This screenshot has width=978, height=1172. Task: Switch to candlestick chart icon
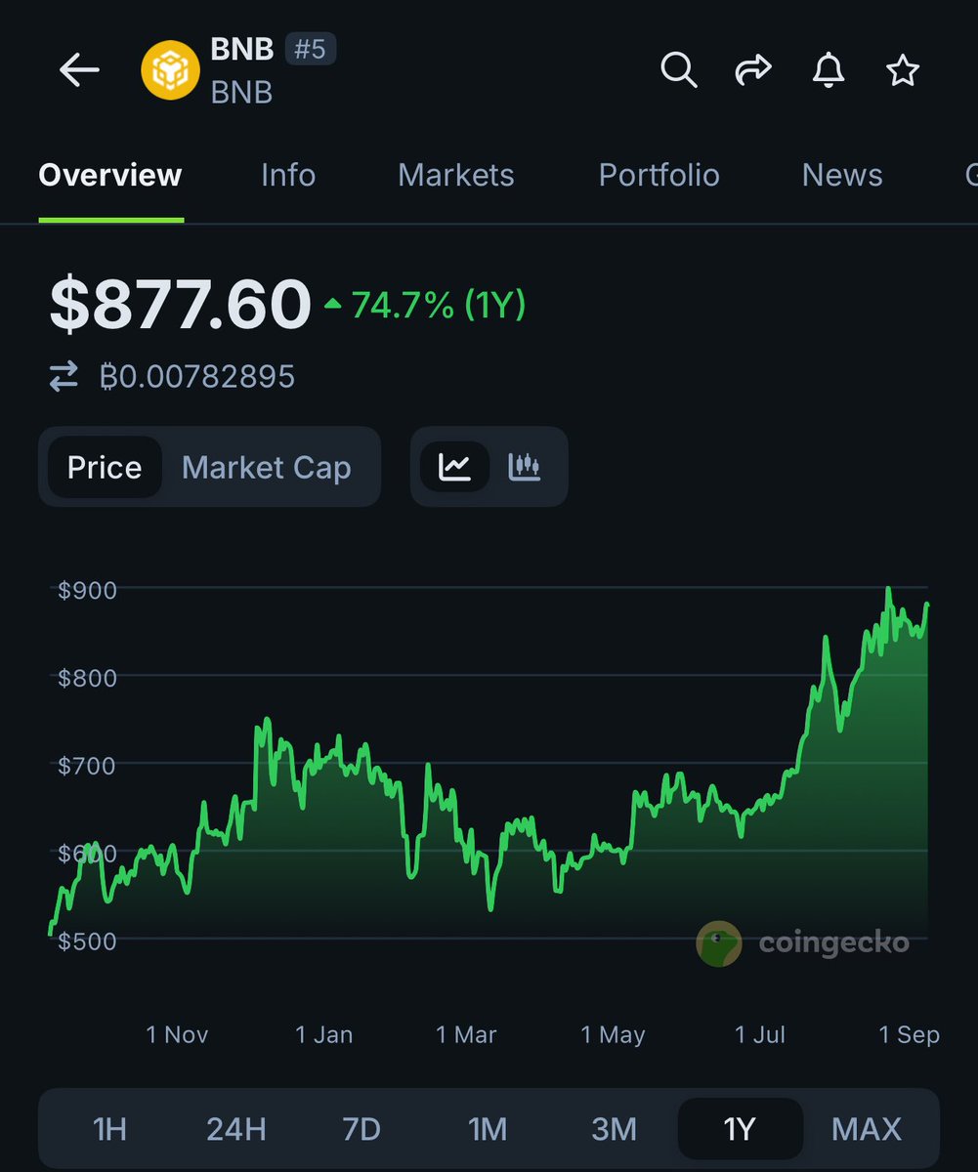[x=525, y=467]
